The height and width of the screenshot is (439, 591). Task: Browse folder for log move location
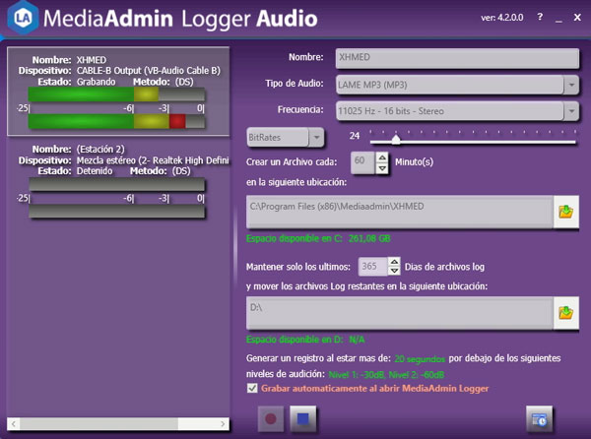[x=565, y=313]
